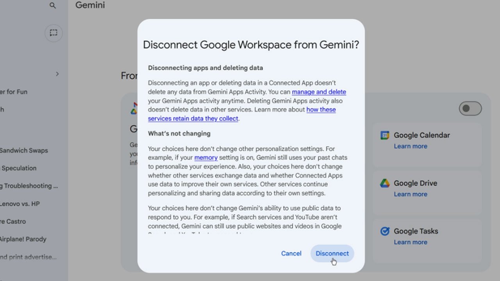Open Learn more under Google Drive
The width and height of the screenshot is (500, 281).
tap(411, 194)
